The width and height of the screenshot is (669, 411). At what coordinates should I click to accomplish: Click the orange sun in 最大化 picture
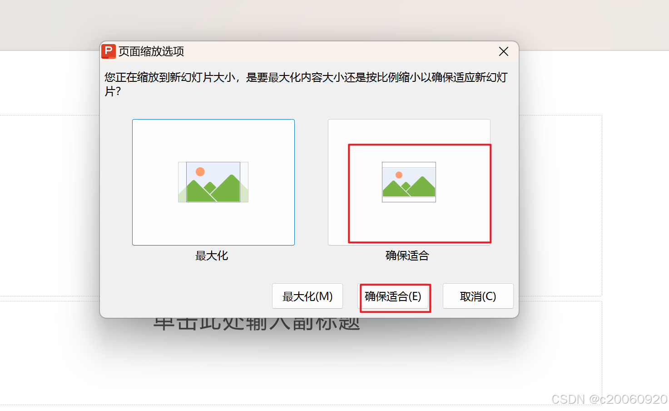[200, 171]
